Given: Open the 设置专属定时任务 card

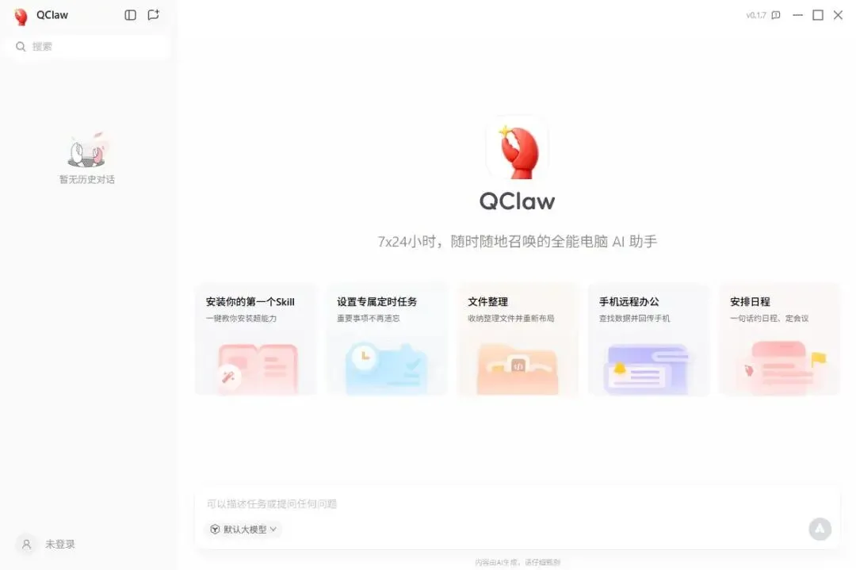Looking at the screenshot, I should (x=387, y=339).
